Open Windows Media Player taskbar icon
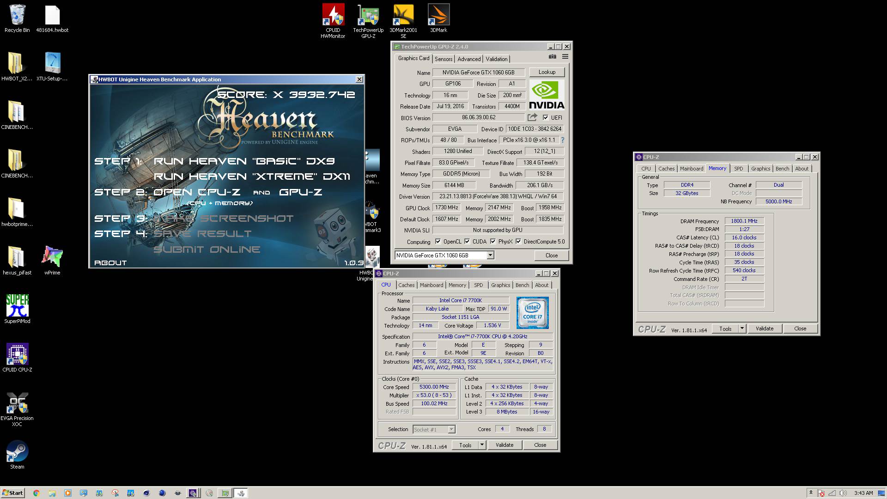887x499 pixels. pos(67,493)
